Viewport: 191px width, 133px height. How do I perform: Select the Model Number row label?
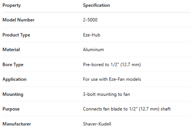coord(18,20)
